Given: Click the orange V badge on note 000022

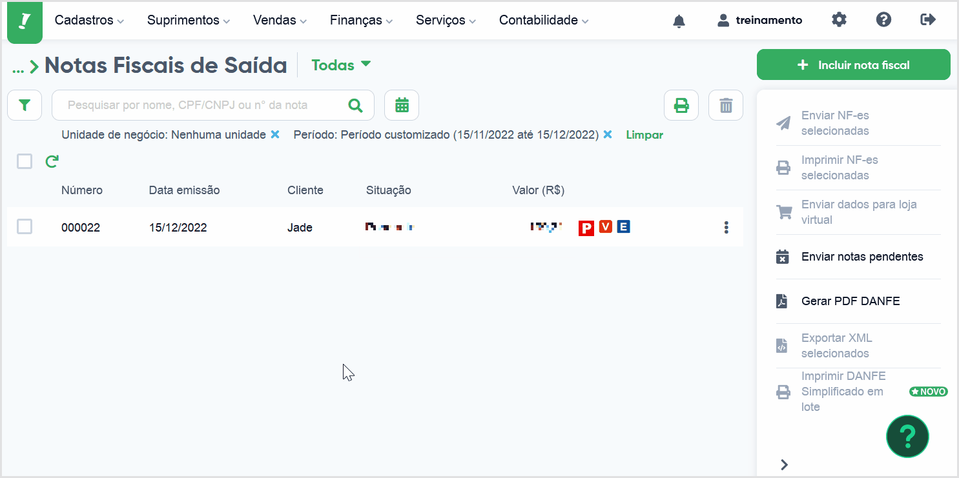Looking at the screenshot, I should pyautogui.click(x=605, y=226).
